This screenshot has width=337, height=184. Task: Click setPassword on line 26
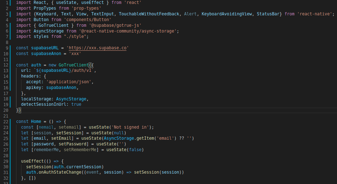pos(73,144)
